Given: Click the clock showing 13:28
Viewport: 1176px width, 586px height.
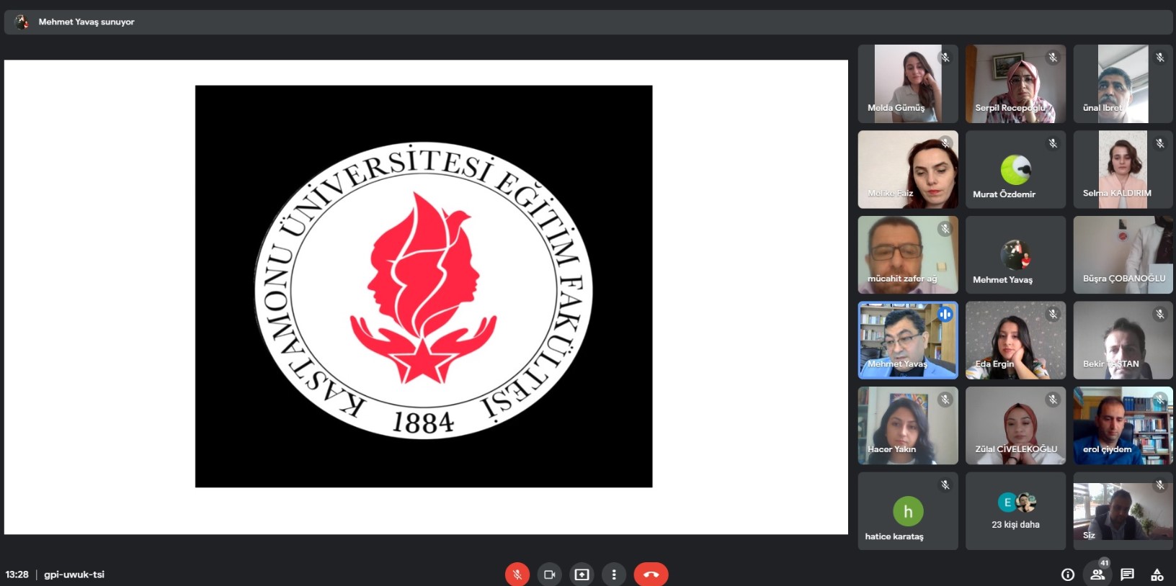Looking at the screenshot, I should click(17, 574).
